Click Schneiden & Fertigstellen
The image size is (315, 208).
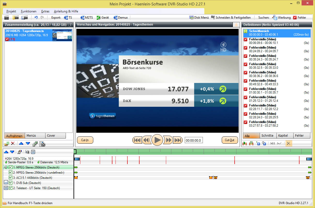coord(231,18)
